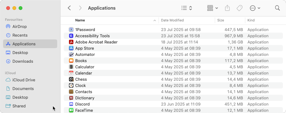
Task: Go back with the left chevron
Action: pyautogui.click(x=69, y=8)
